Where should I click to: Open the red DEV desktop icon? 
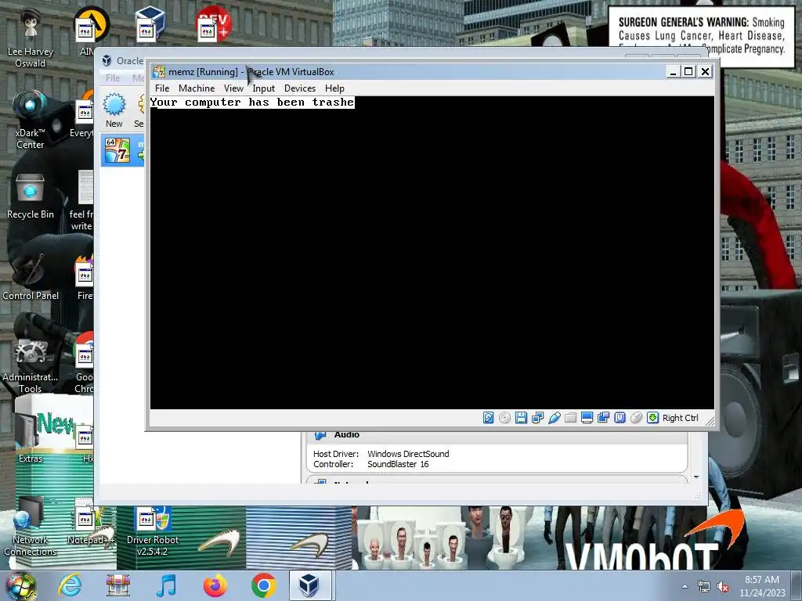pyautogui.click(x=214, y=24)
